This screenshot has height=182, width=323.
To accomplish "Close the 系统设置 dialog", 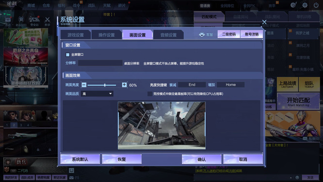I will pyautogui.click(x=264, y=22).
